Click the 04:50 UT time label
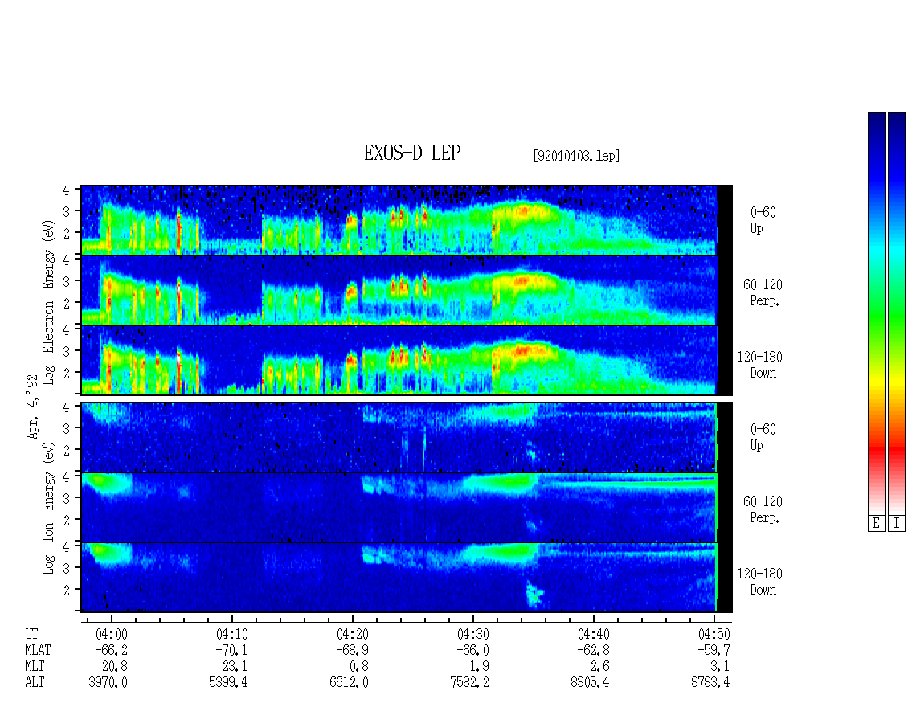The height and width of the screenshot is (703, 908). click(x=714, y=634)
